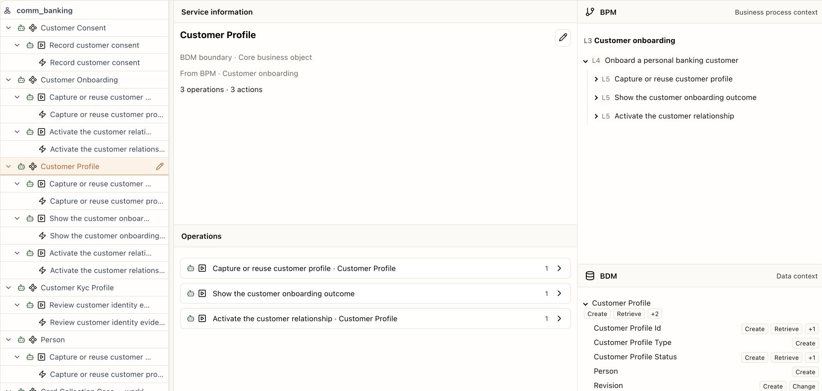822x391 pixels.
Task: Click the Business process context label
Action: pyautogui.click(x=776, y=12)
